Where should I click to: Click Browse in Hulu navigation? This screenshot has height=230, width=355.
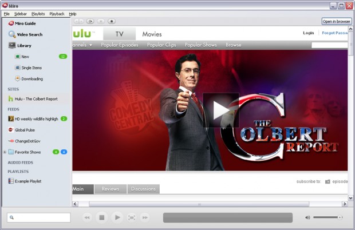233,45
